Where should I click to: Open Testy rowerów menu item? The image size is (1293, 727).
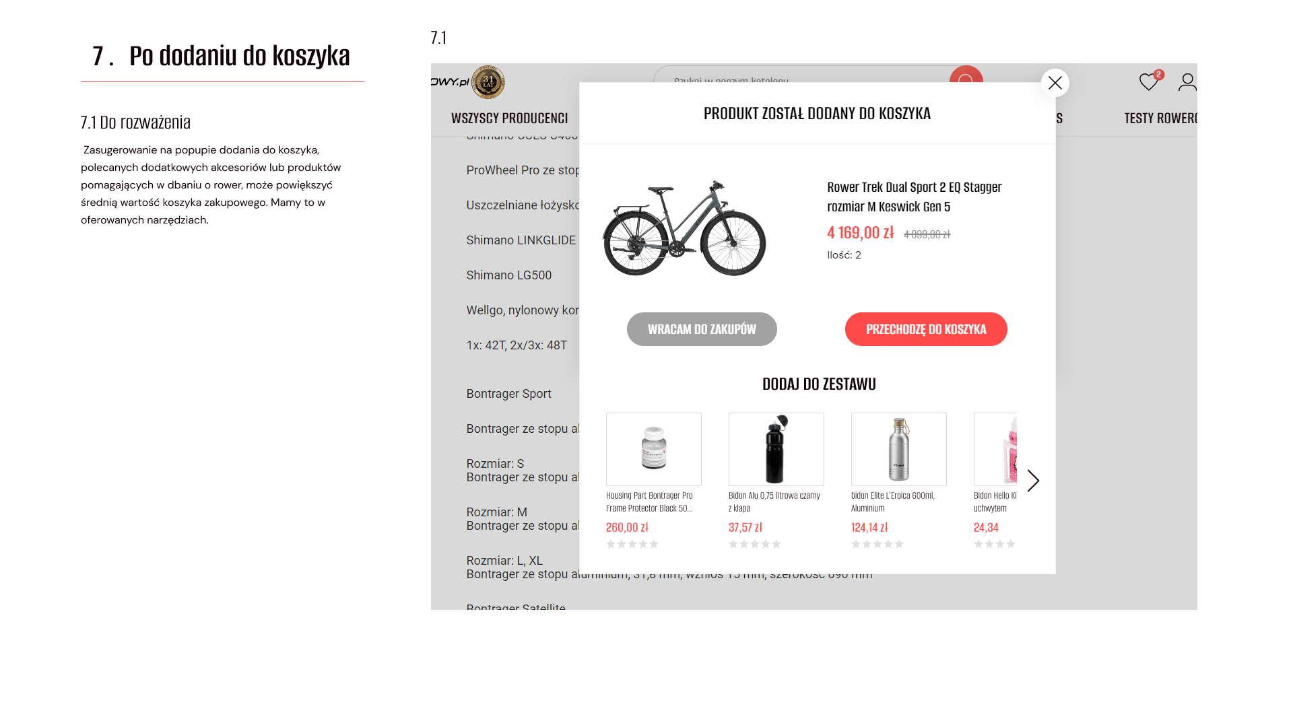(1160, 118)
